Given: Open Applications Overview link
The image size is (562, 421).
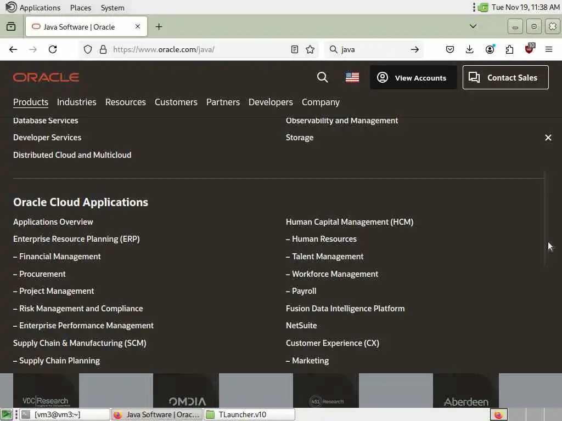Looking at the screenshot, I should coord(53,222).
